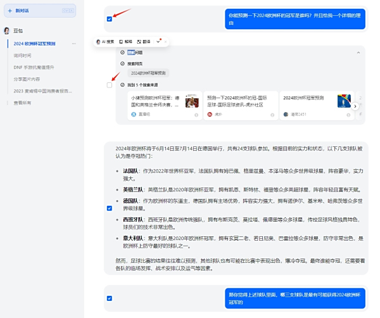Click the first user question bubble
The image size is (380, 318).
pyautogui.click(x=295, y=19)
